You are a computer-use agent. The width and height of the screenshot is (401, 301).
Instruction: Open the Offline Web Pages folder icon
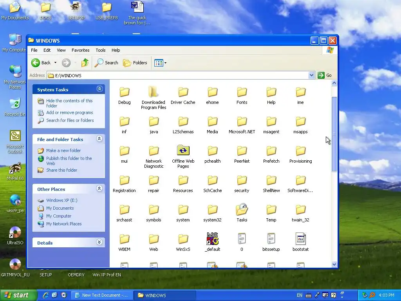click(x=183, y=150)
